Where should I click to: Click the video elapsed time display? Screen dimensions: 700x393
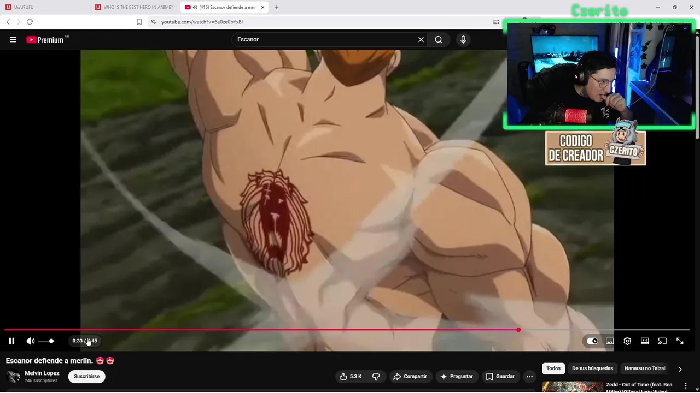[x=85, y=341]
